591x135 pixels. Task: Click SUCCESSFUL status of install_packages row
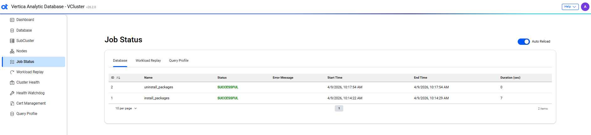tap(228, 98)
